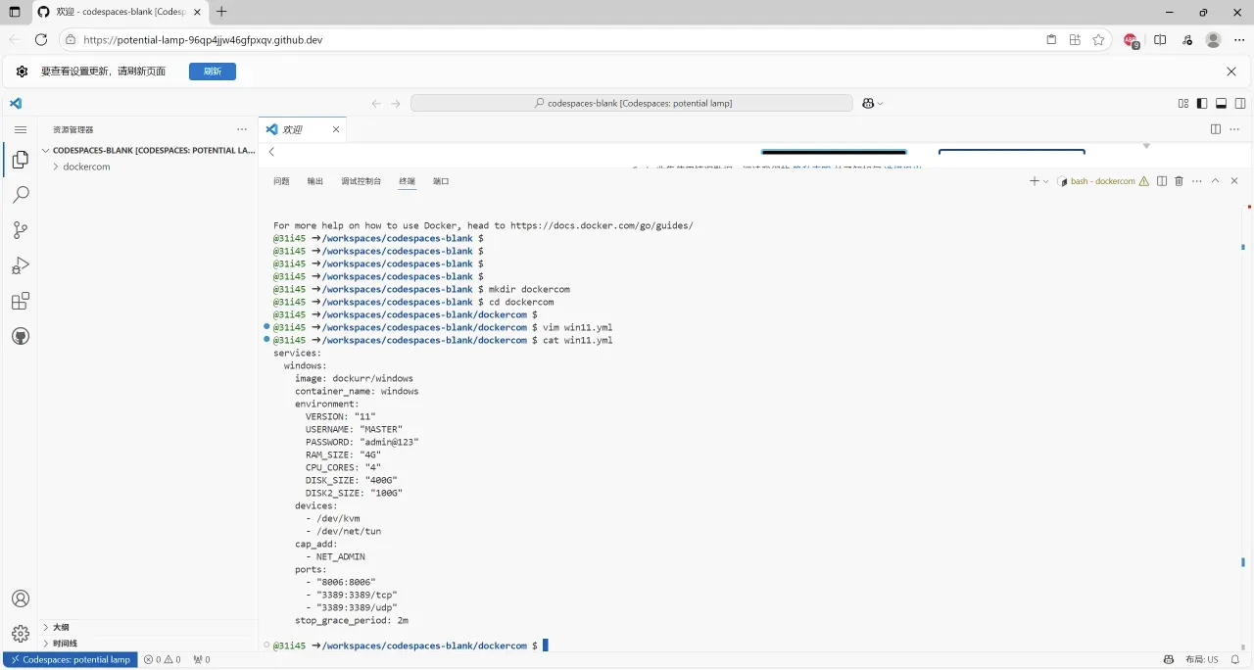This screenshot has height=670, width=1254.
Task: Click the browser address bar URL
Action: [x=203, y=40]
